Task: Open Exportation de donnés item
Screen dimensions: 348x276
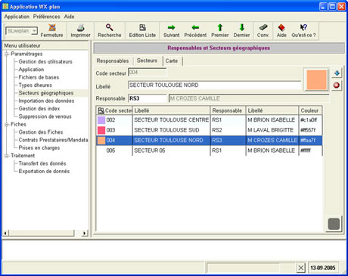Action: (x=44, y=171)
